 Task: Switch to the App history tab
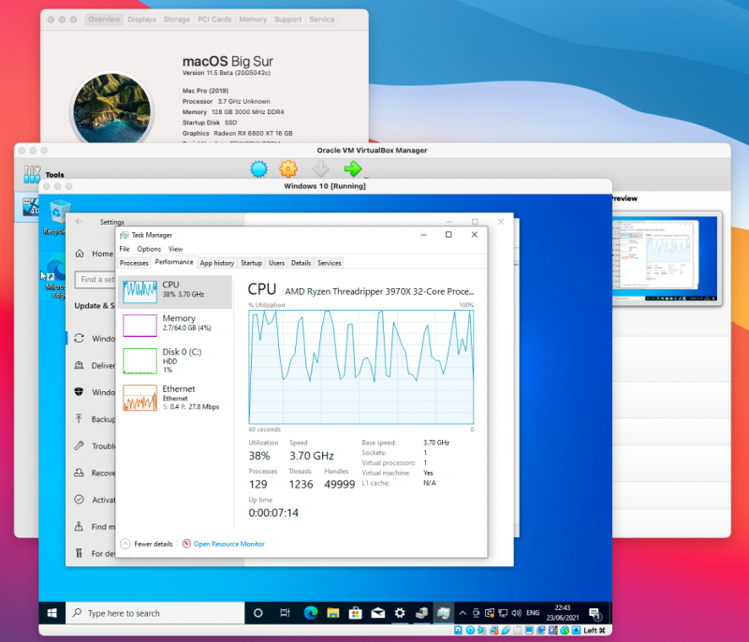[217, 263]
